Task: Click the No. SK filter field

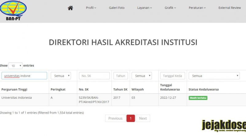Action: click(x=94, y=76)
